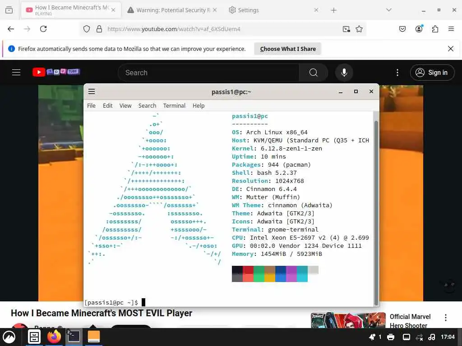Open Official Marvel Hero Shooter video
The width and height of the screenshot is (462, 346).
coord(410,321)
